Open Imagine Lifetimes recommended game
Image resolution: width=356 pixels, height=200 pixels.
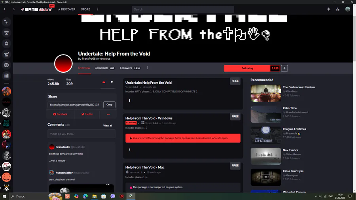pyautogui.click(x=294, y=129)
